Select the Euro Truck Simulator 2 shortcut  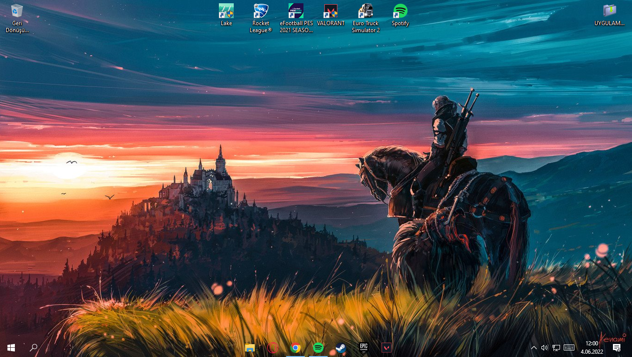click(x=366, y=19)
